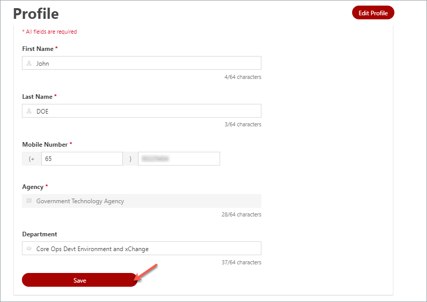This screenshot has height=302, width=427.
Task: Click the masked mobile number field
Action: [179, 158]
